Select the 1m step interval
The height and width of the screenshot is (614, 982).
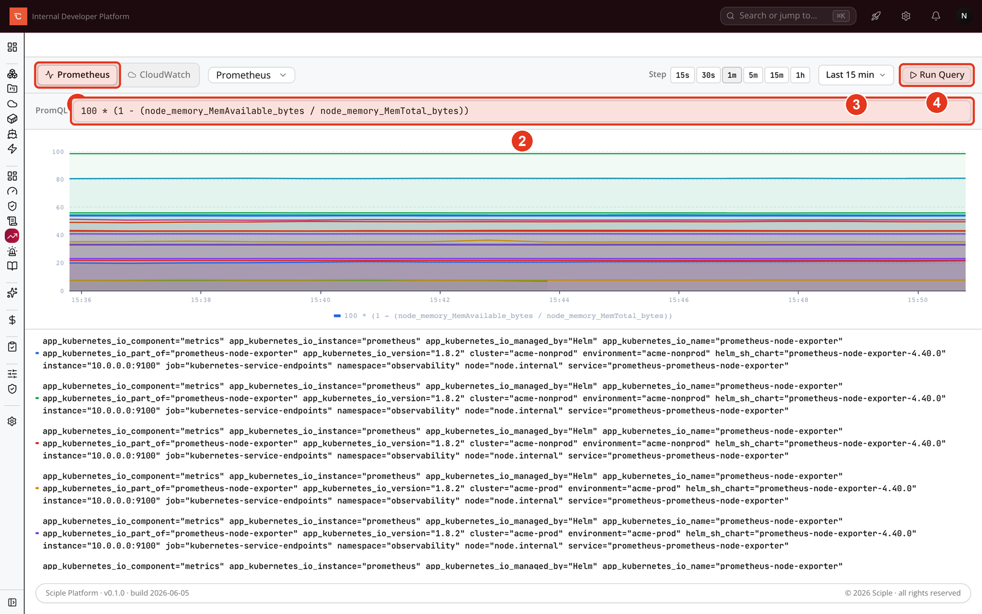coord(732,75)
